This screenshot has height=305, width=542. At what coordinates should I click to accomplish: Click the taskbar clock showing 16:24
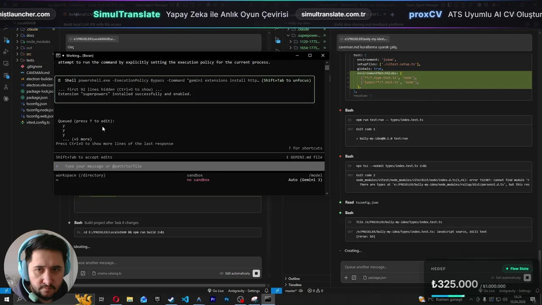(518, 299)
